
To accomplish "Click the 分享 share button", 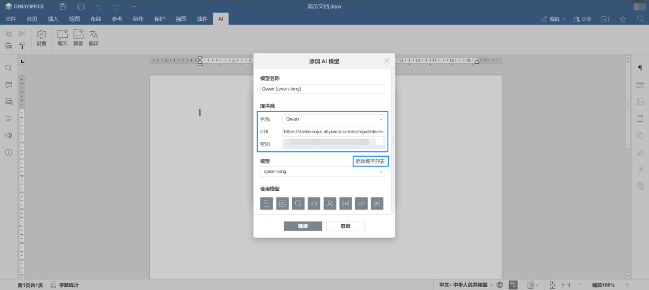I will (x=582, y=19).
